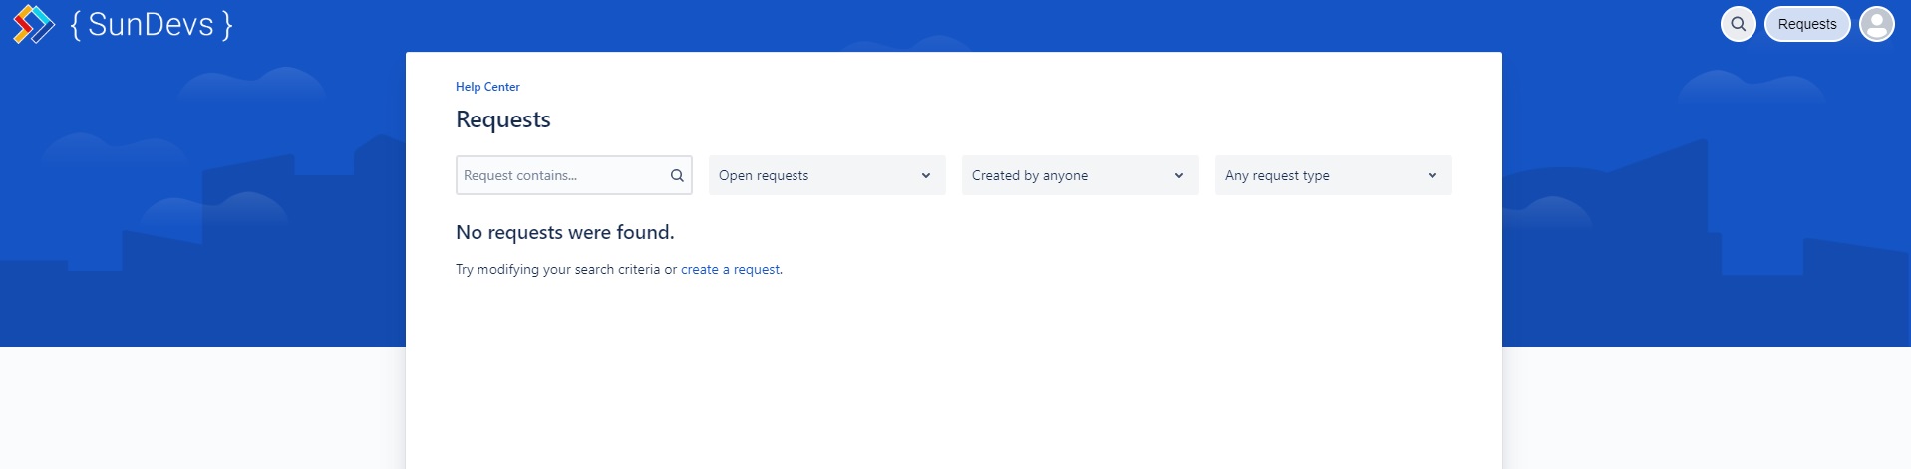The height and width of the screenshot is (469, 1911).
Task: Go to the Help Center breadcrumb link
Action: pos(487,87)
